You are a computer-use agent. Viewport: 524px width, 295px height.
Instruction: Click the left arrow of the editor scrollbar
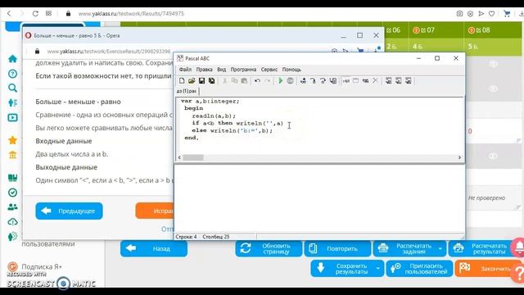(x=179, y=157)
